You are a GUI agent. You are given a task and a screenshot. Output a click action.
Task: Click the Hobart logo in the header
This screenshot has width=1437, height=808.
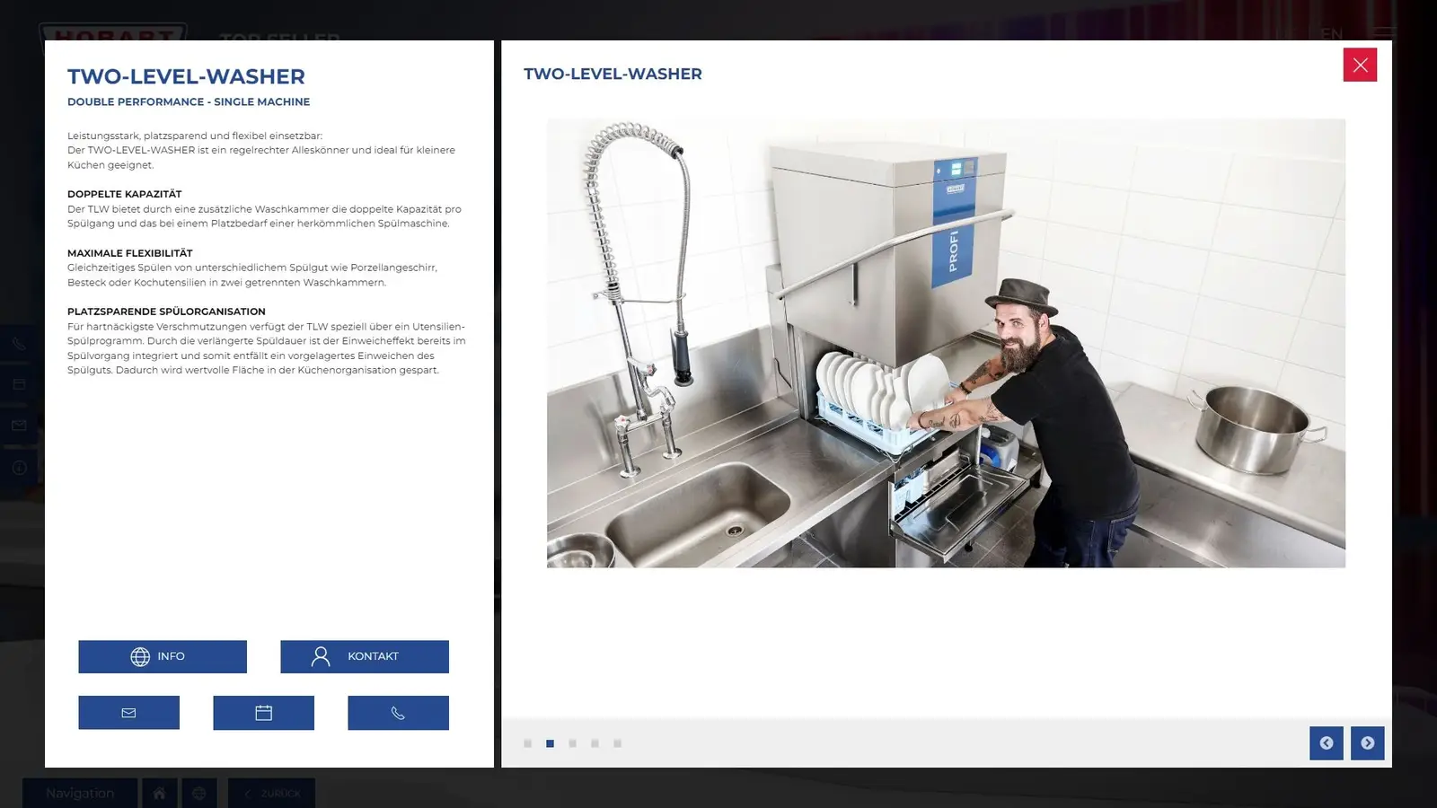pos(113,32)
